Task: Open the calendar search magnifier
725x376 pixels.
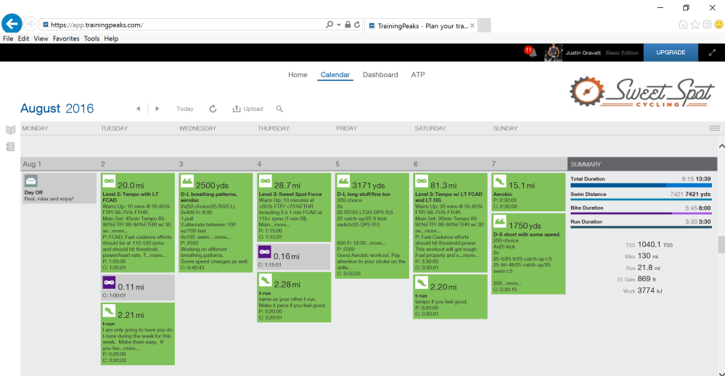Action: click(279, 109)
